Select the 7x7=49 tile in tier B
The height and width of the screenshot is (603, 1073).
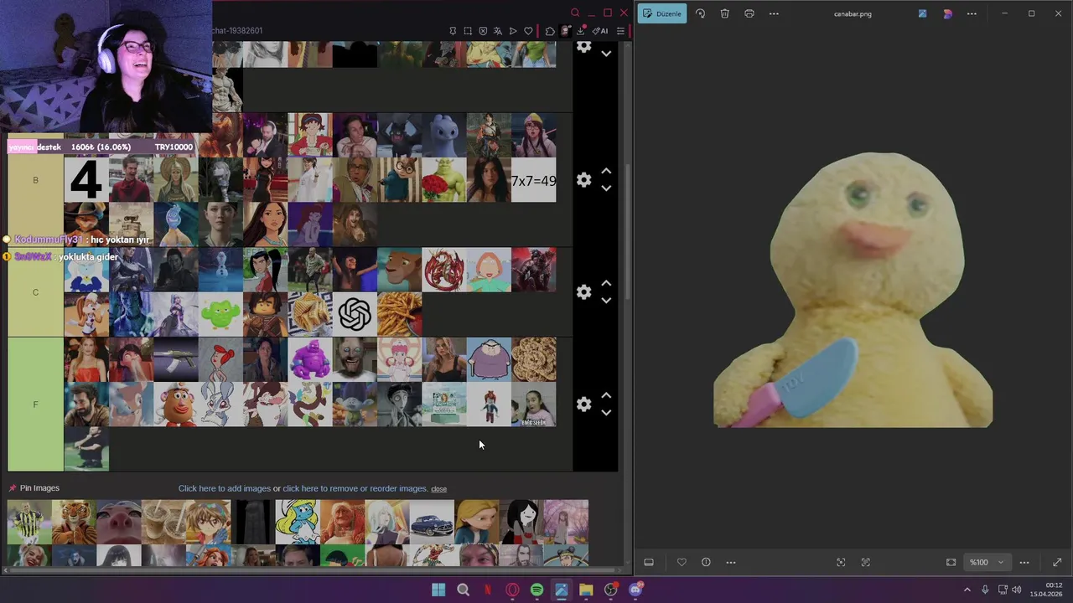(533, 180)
